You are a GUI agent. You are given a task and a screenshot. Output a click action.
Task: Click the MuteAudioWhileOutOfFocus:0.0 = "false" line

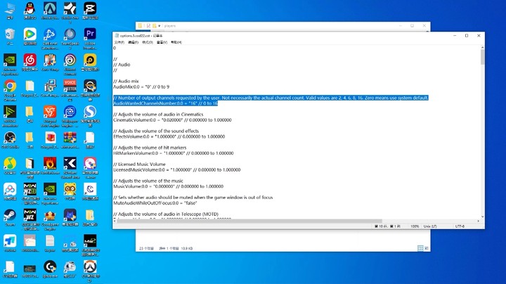click(155, 203)
